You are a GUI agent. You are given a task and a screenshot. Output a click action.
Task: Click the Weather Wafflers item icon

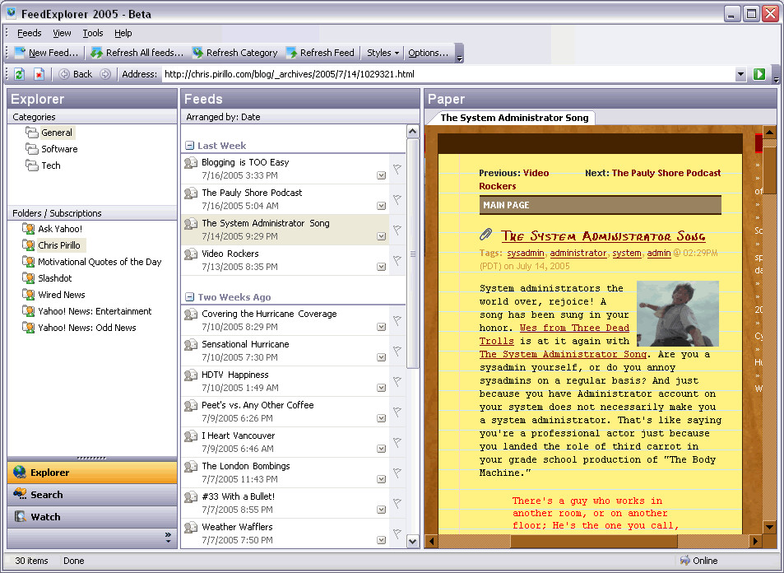(x=191, y=527)
